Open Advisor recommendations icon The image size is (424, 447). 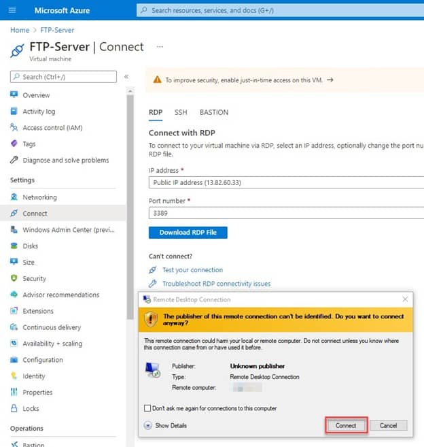click(x=14, y=295)
